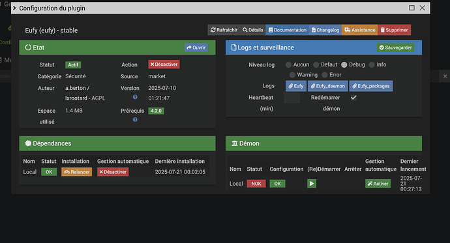Open the Eufy_daemon log
This screenshot has width=450, height=243.
click(x=328, y=86)
